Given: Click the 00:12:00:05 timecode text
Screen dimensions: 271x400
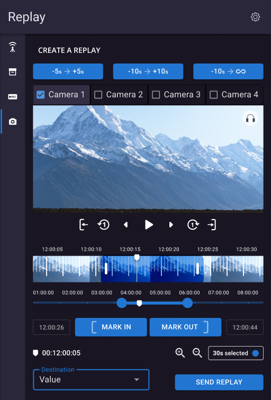Looking at the screenshot, I should tap(61, 353).
